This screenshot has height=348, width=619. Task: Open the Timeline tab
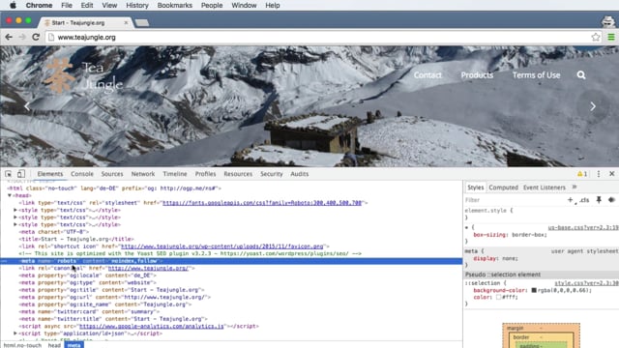175,174
